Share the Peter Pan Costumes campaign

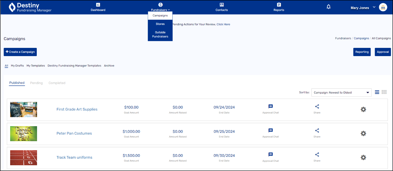(317, 131)
